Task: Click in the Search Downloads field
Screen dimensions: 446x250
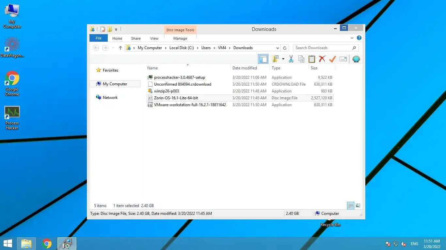Action: pyautogui.click(x=322, y=48)
